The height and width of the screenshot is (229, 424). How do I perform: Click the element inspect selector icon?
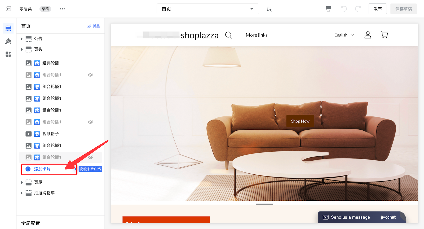(269, 9)
